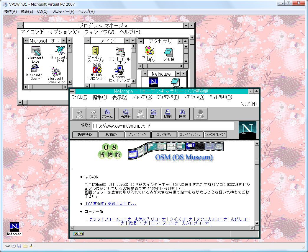Open the Netscape group window control menu box
Screen dimensions: 308x252
pyautogui.click(x=145, y=74)
